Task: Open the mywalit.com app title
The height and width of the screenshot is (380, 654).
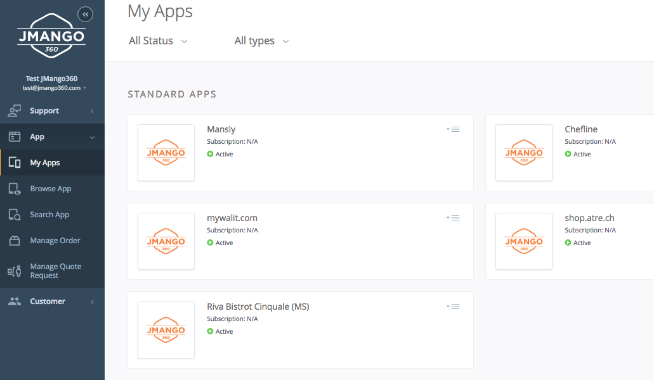Action: 232,218
